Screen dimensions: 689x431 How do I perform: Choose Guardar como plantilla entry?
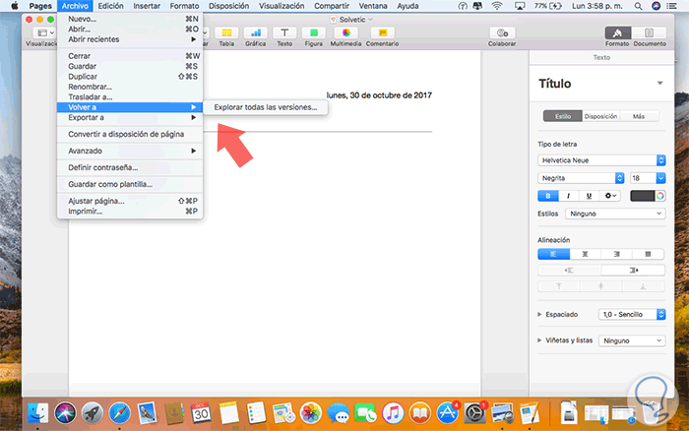pyautogui.click(x=130, y=184)
